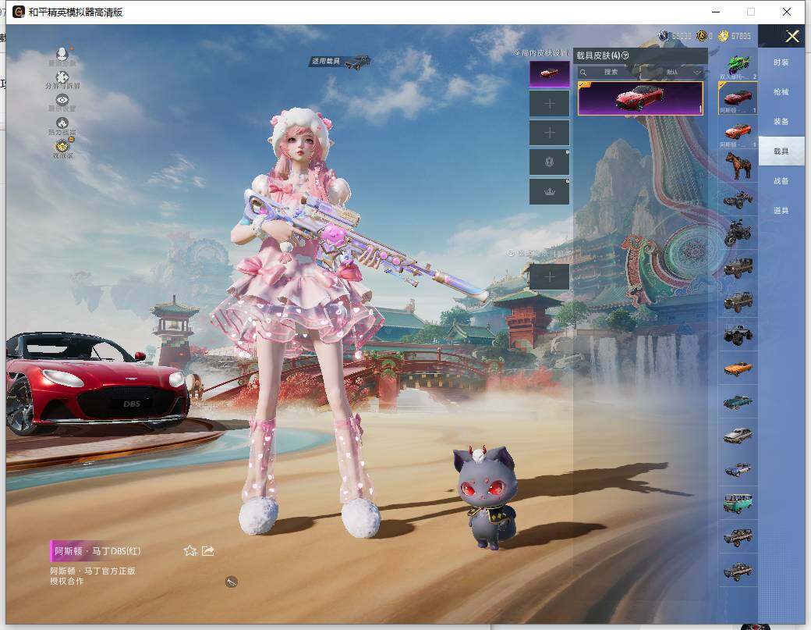Screen dimensions: 811x630
Task: Close the wardrobe with the X
Action: (x=792, y=36)
